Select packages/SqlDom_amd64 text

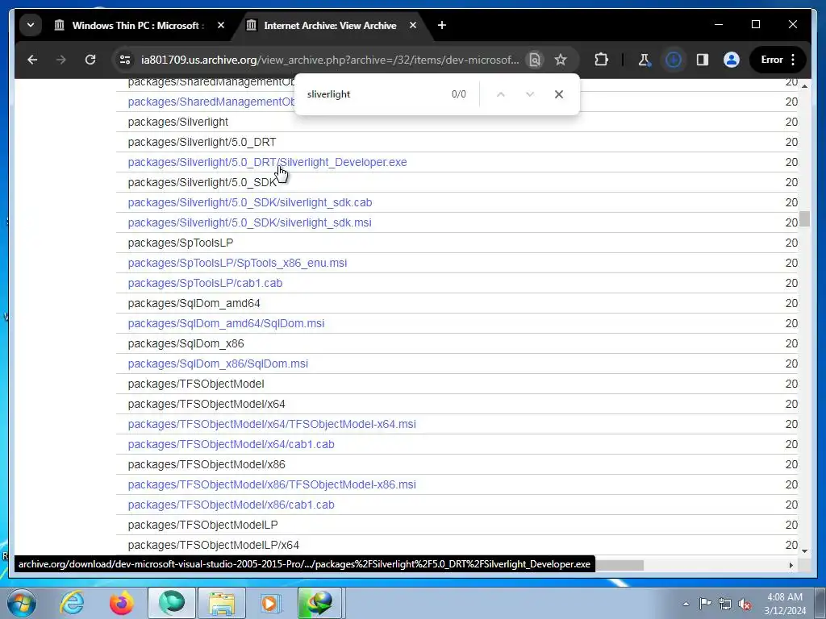(194, 304)
